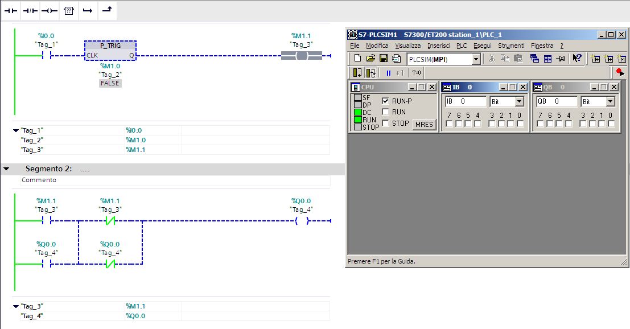This screenshot has height=329, width=630.
Task: Insert an output coil from the toolbar
Action: (49, 10)
